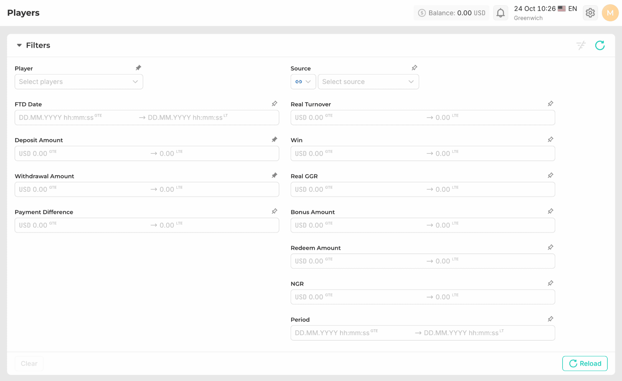The image size is (622, 381).
Task: Click the Win minimum amount field
Action: 358,153
